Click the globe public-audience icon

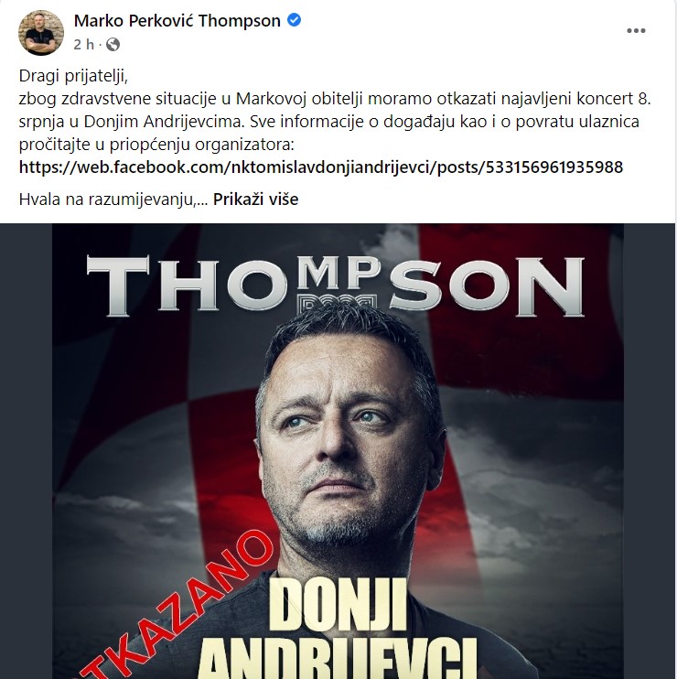[113, 44]
